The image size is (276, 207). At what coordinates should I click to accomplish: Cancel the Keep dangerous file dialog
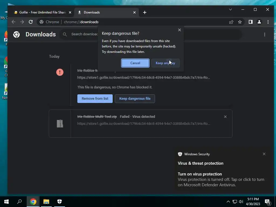click(135, 63)
